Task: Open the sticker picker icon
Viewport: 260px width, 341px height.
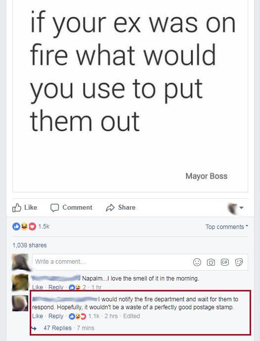Action: (239, 262)
